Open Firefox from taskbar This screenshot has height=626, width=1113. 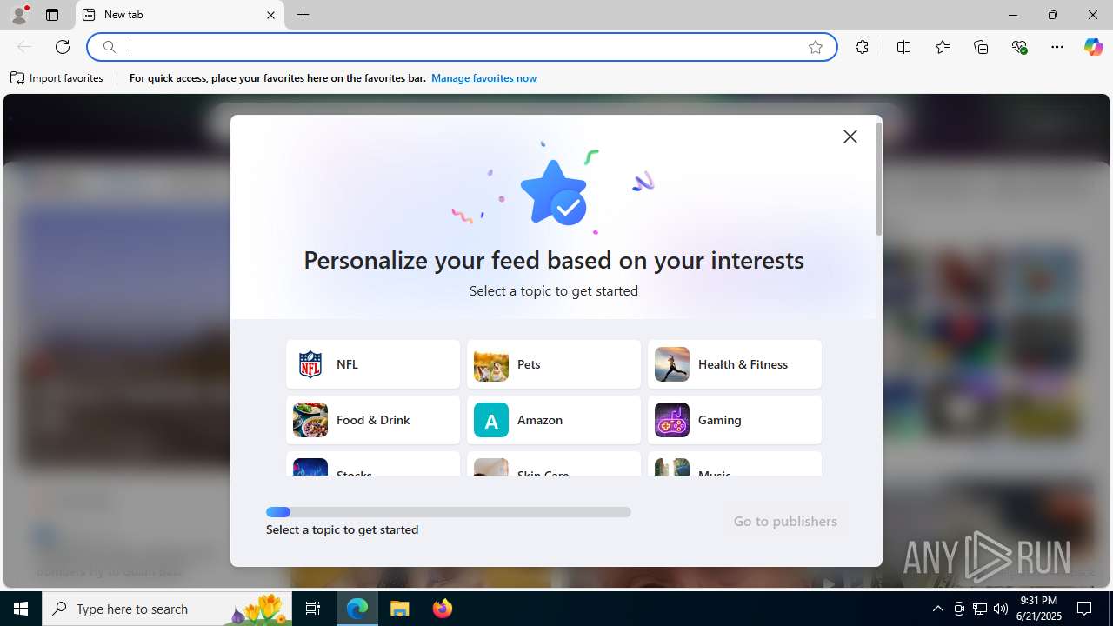(x=443, y=609)
